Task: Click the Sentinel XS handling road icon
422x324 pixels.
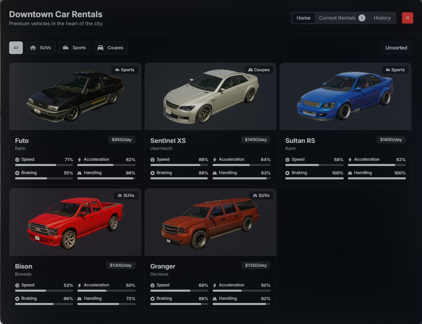Action: click(x=215, y=173)
